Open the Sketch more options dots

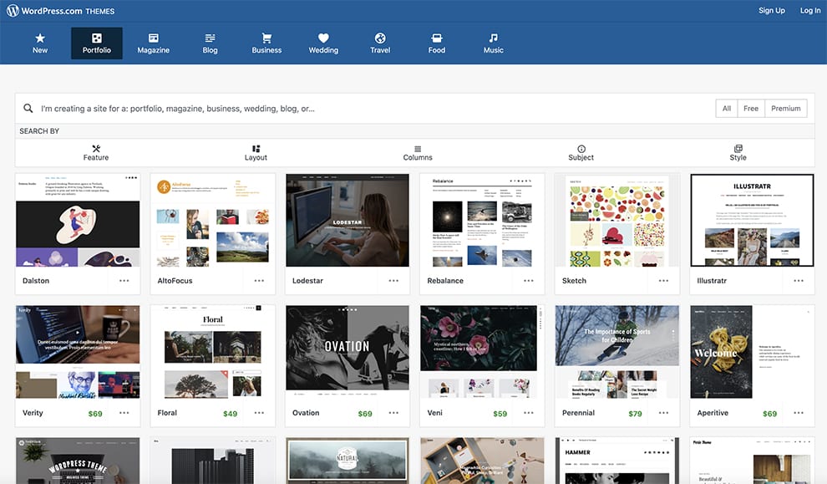pos(663,281)
